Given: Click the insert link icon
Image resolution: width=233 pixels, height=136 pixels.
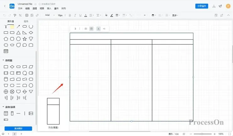Looking at the screenshot, I should tap(37, 15).
